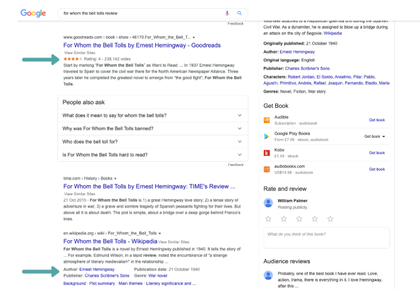Rate the book two stars
Image resolution: width=420 pixels, height=303 pixels.
284,219
